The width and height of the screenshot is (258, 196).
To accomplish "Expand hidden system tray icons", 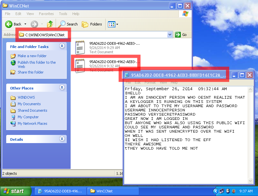I will click(216, 191).
